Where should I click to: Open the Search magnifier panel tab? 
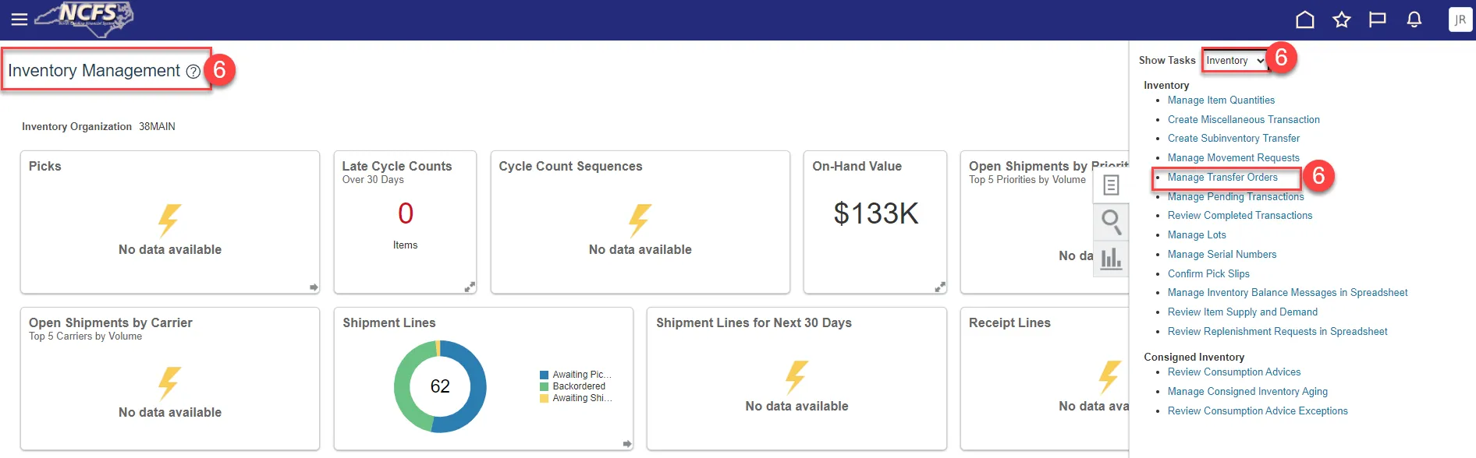coord(1111,222)
